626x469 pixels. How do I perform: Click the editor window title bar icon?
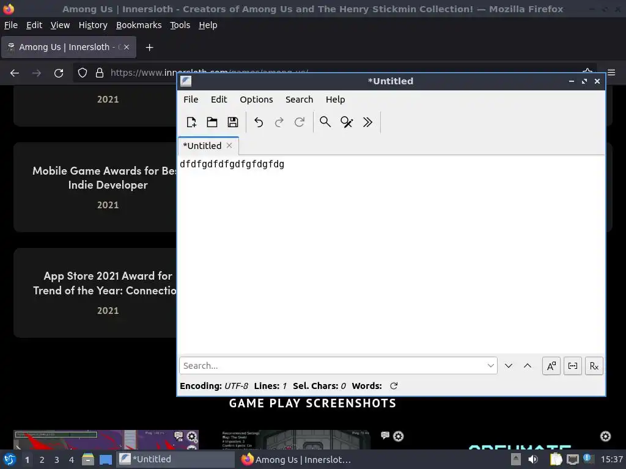(x=186, y=81)
